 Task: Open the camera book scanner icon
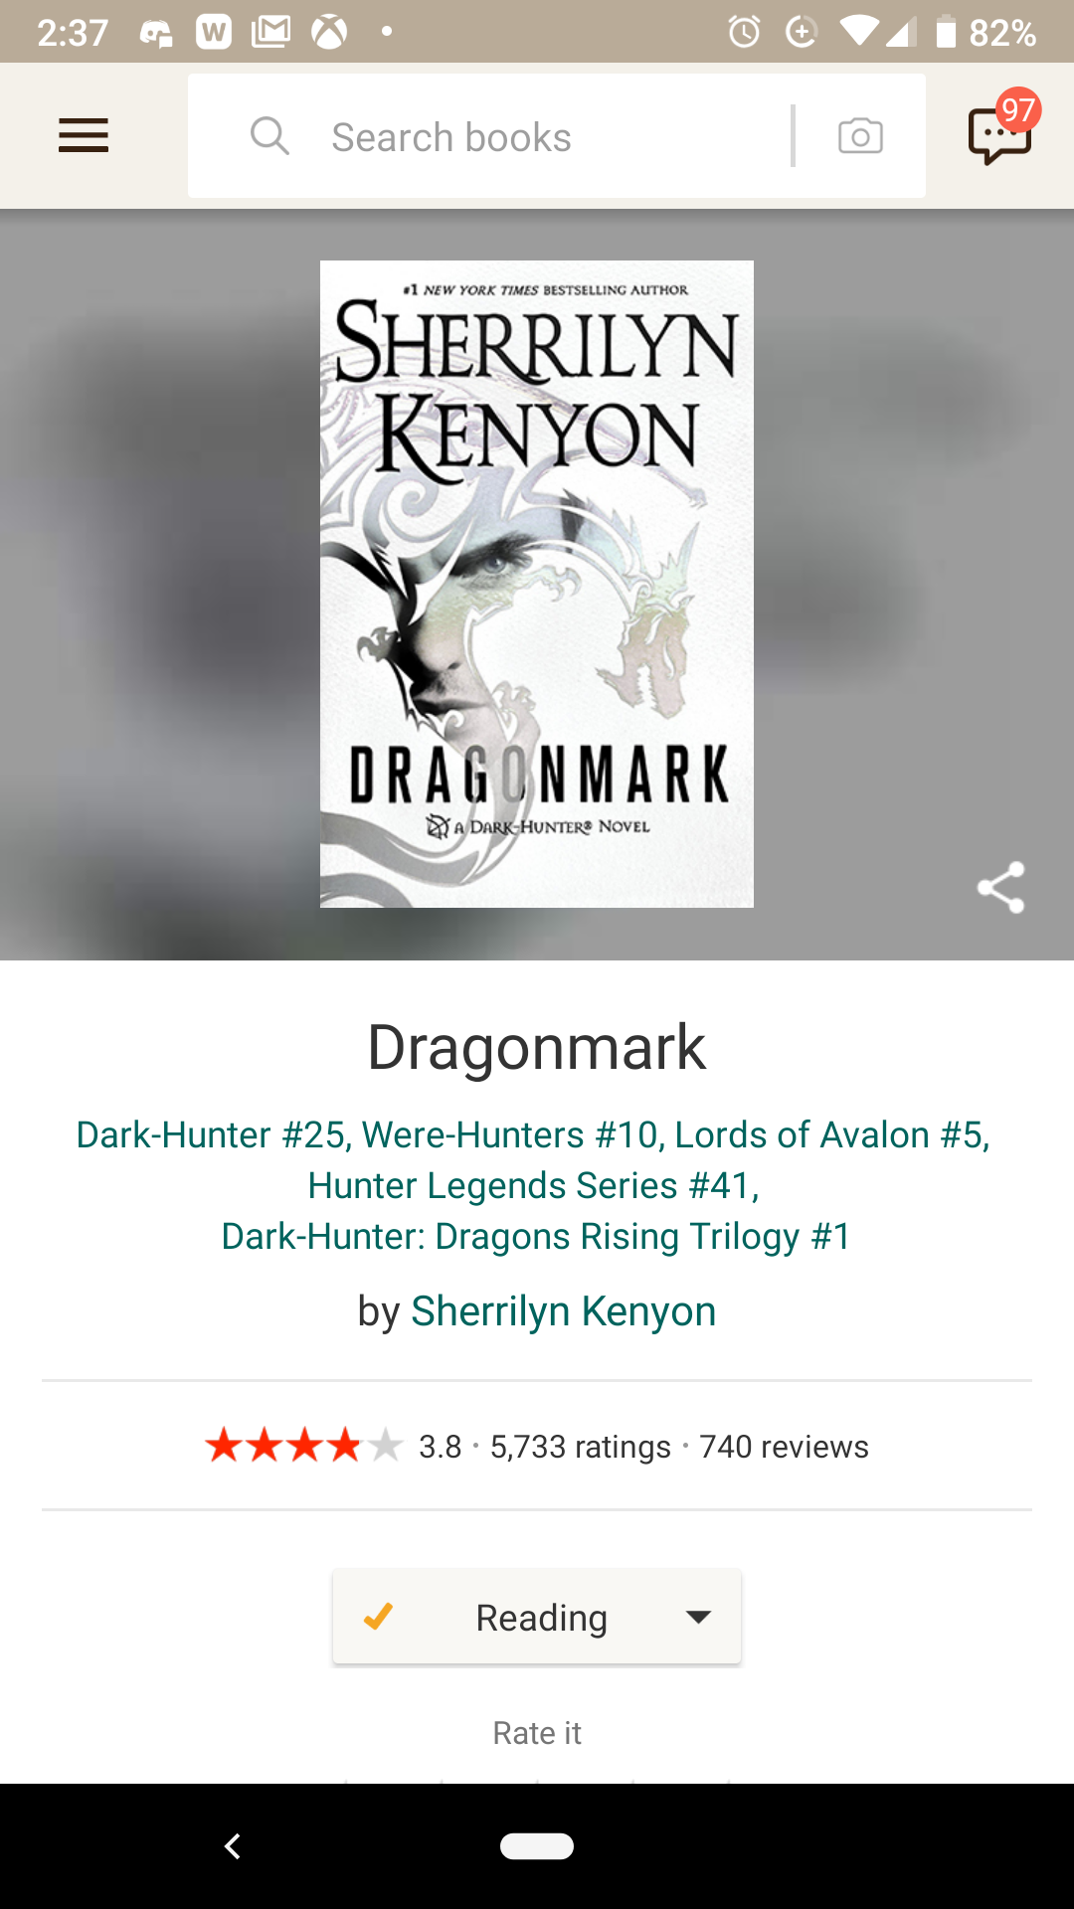pyautogui.click(x=860, y=136)
